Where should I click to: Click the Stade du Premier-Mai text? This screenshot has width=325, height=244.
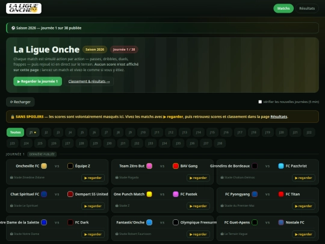(x=240, y=205)
